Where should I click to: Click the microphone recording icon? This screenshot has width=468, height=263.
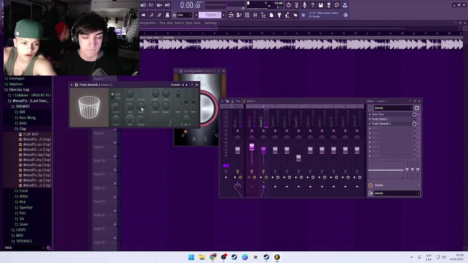305,5
